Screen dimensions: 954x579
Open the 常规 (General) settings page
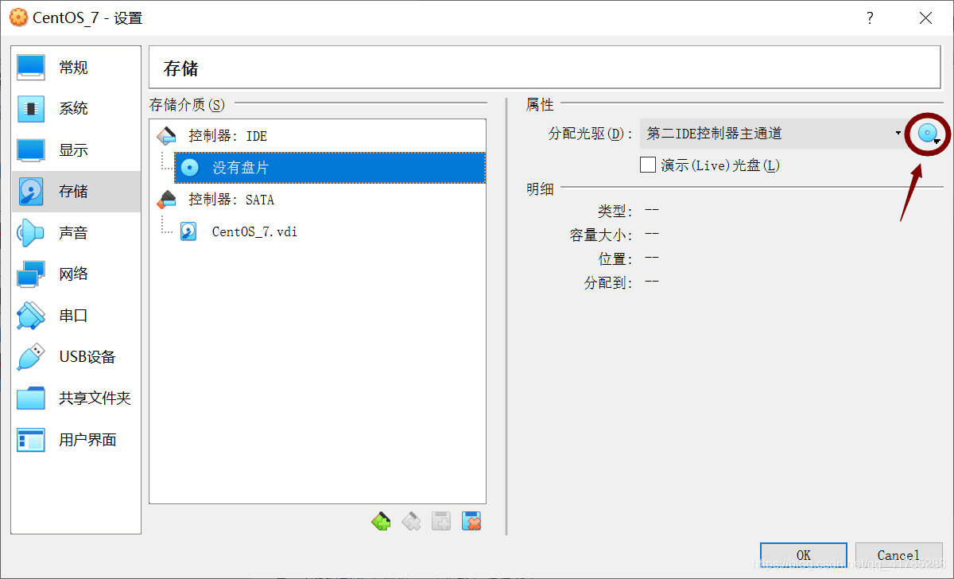click(76, 68)
